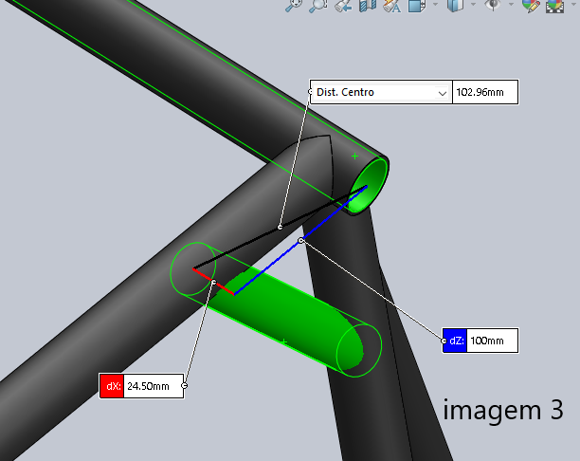Expand the View Orientation dropdown arrow
This screenshot has height=461, width=580.
(x=433, y=6)
